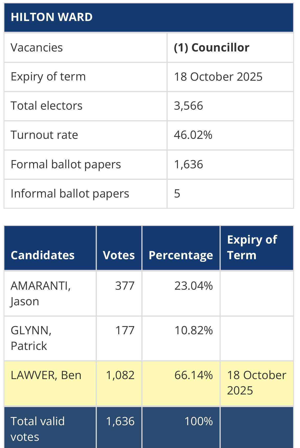This screenshot has height=448, width=300.
Task: Select the Total valid votes row
Action: [149, 427]
